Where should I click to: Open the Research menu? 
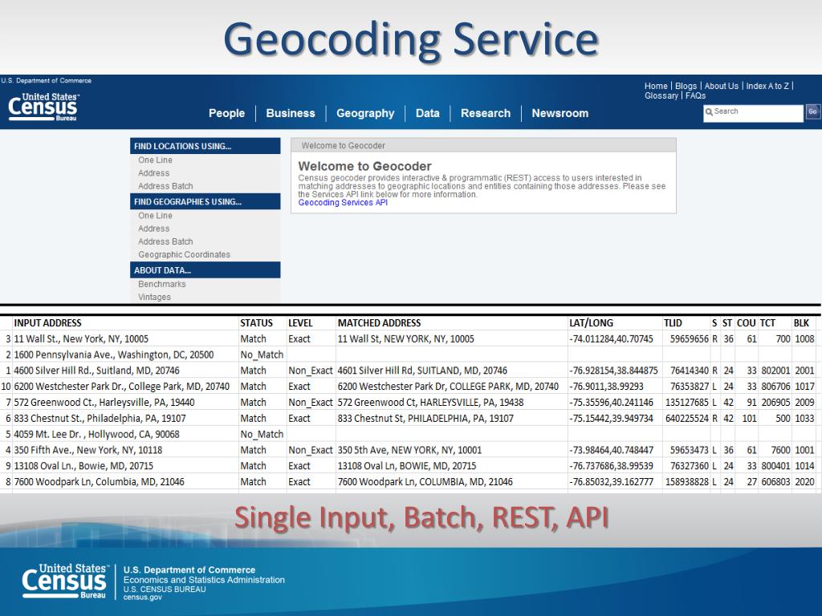pos(486,113)
